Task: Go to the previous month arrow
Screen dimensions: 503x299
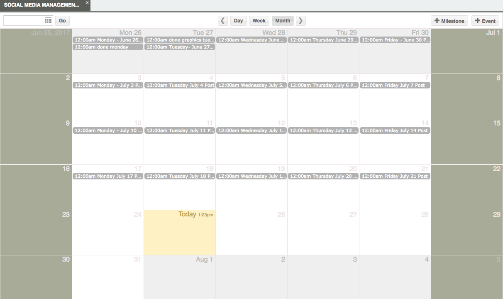Action: 223,21
